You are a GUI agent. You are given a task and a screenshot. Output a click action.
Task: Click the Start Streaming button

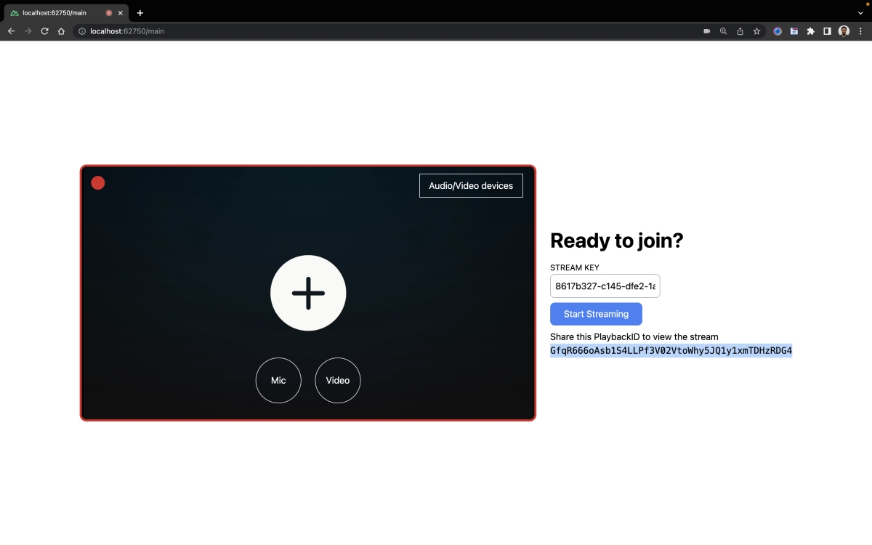[x=596, y=314]
